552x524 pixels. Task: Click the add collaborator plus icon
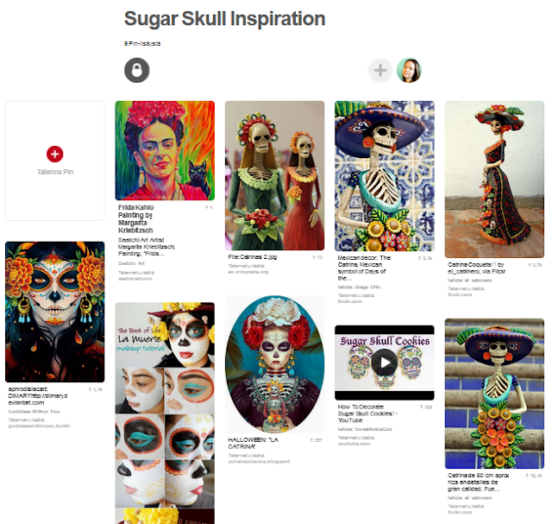point(379,70)
